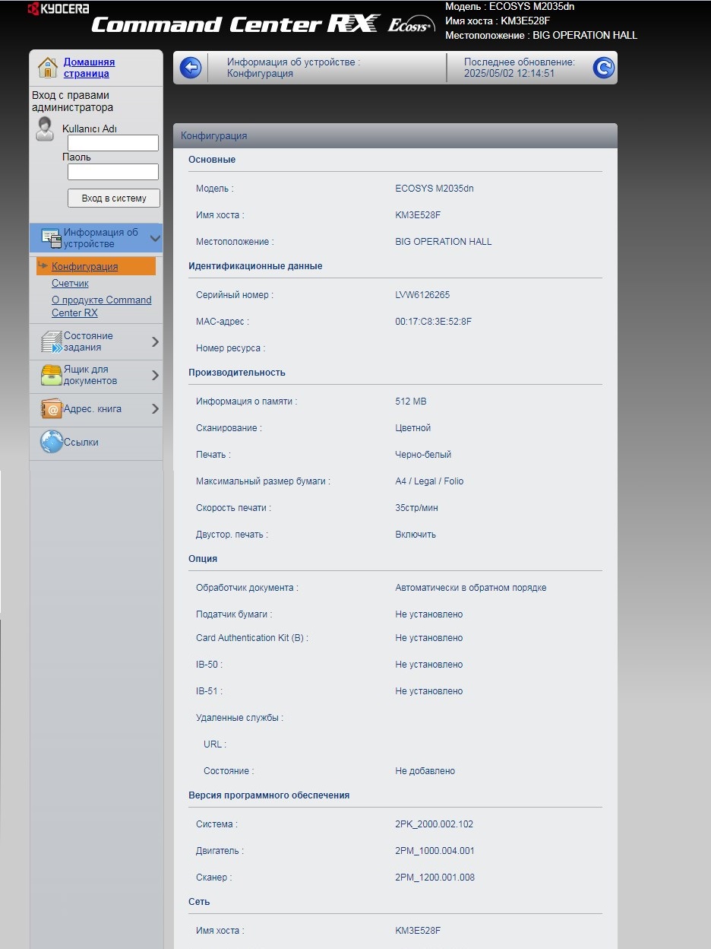Click the model value ECOSYS M2035dn in Основные
711x949 pixels.
(x=434, y=188)
